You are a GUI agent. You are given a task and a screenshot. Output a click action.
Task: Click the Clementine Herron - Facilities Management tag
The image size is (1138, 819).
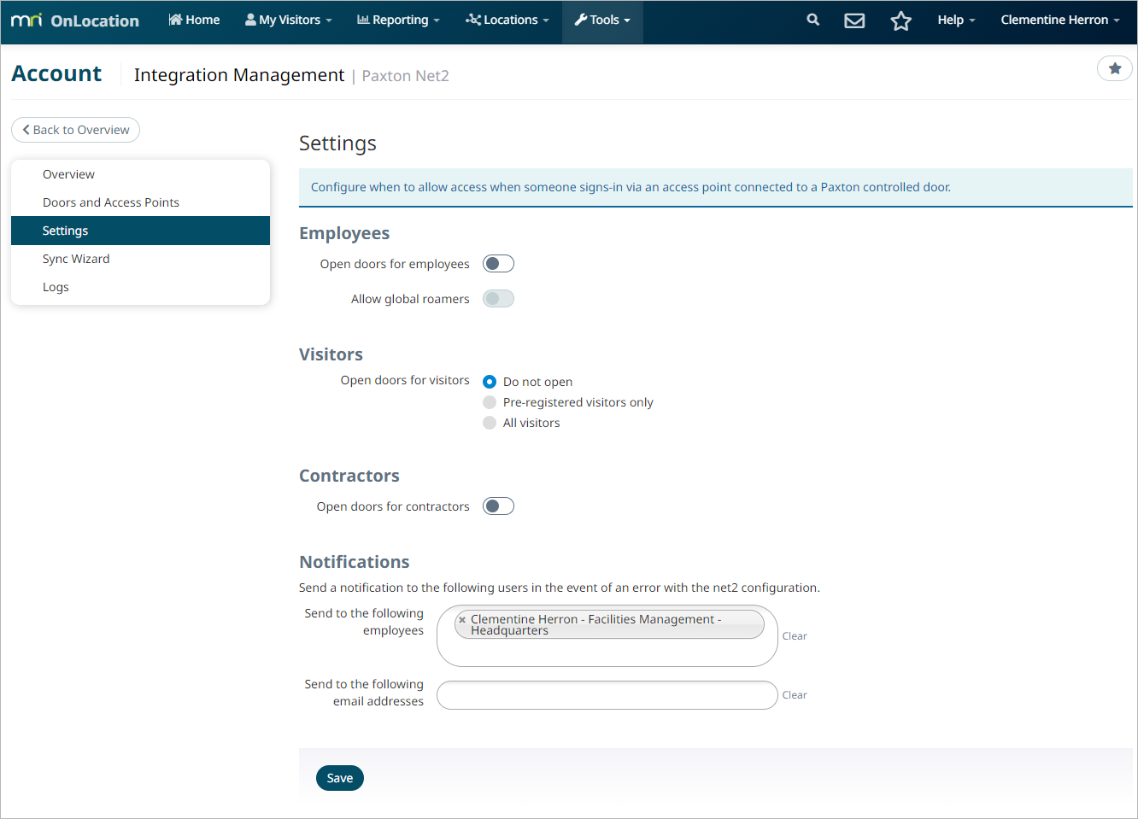[609, 624]
